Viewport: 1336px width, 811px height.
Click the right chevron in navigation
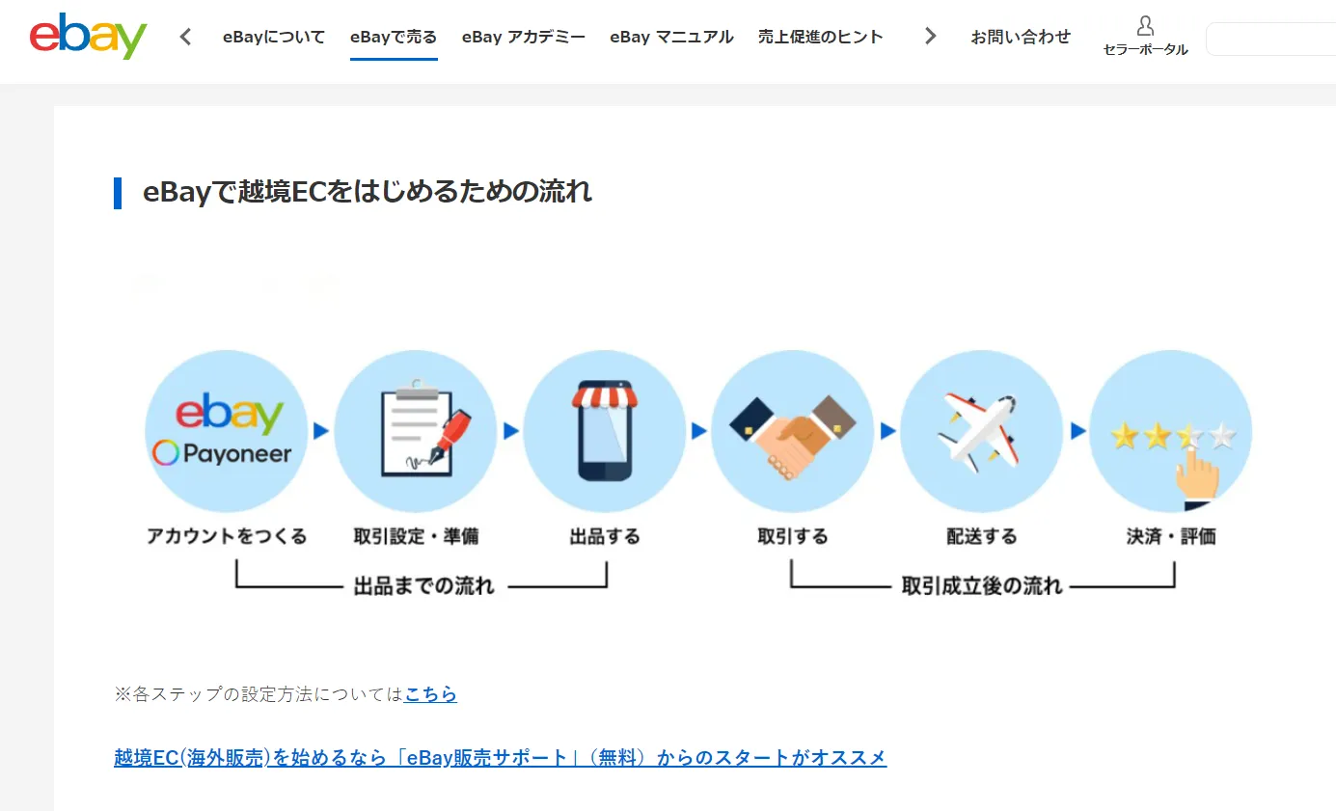pos(930,37)
